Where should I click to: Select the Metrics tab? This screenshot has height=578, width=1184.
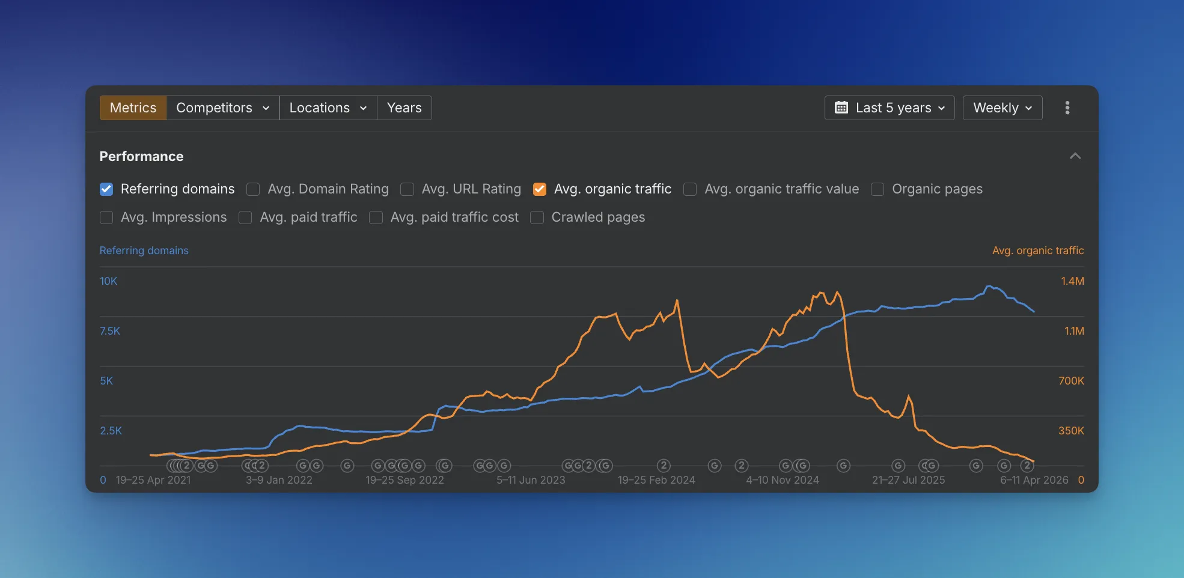(132, 108)
